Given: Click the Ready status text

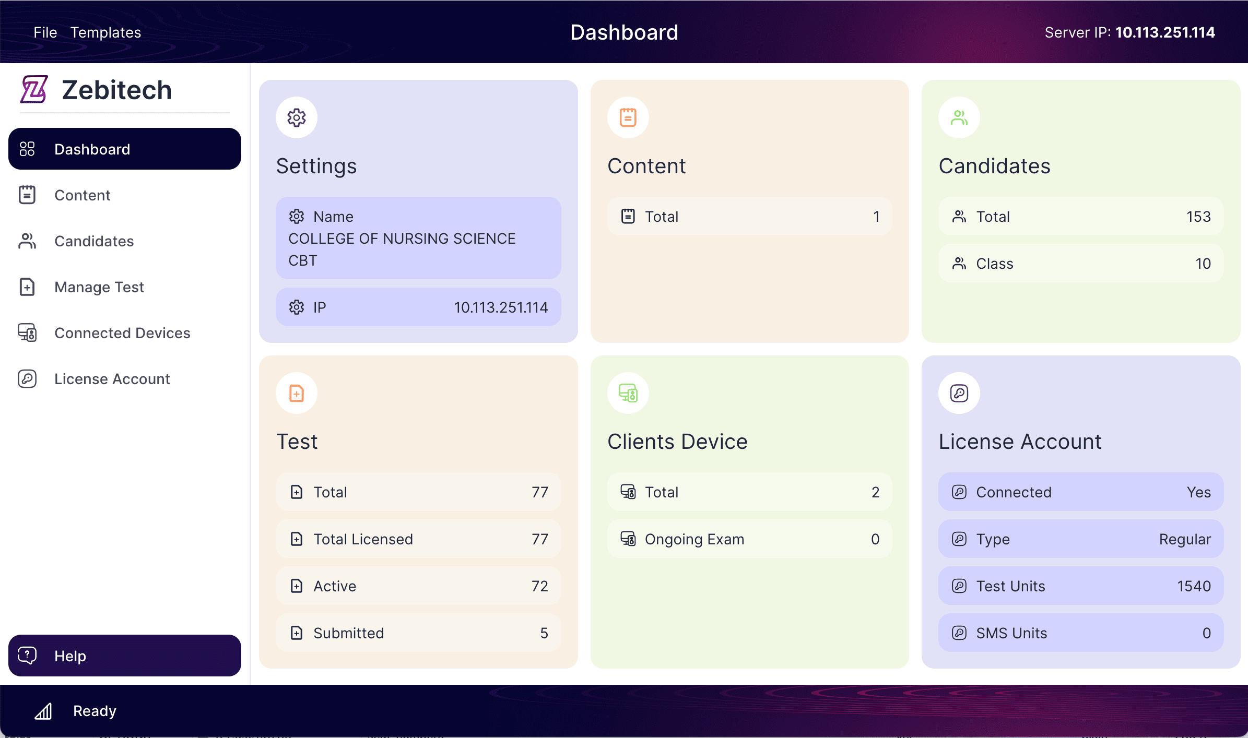Looking at the screenshot, I should [95, 711].
